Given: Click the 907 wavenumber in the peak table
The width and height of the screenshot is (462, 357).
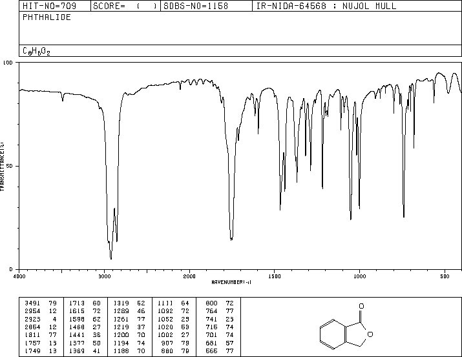Looking at the screenshot, I should click(167, 343).
